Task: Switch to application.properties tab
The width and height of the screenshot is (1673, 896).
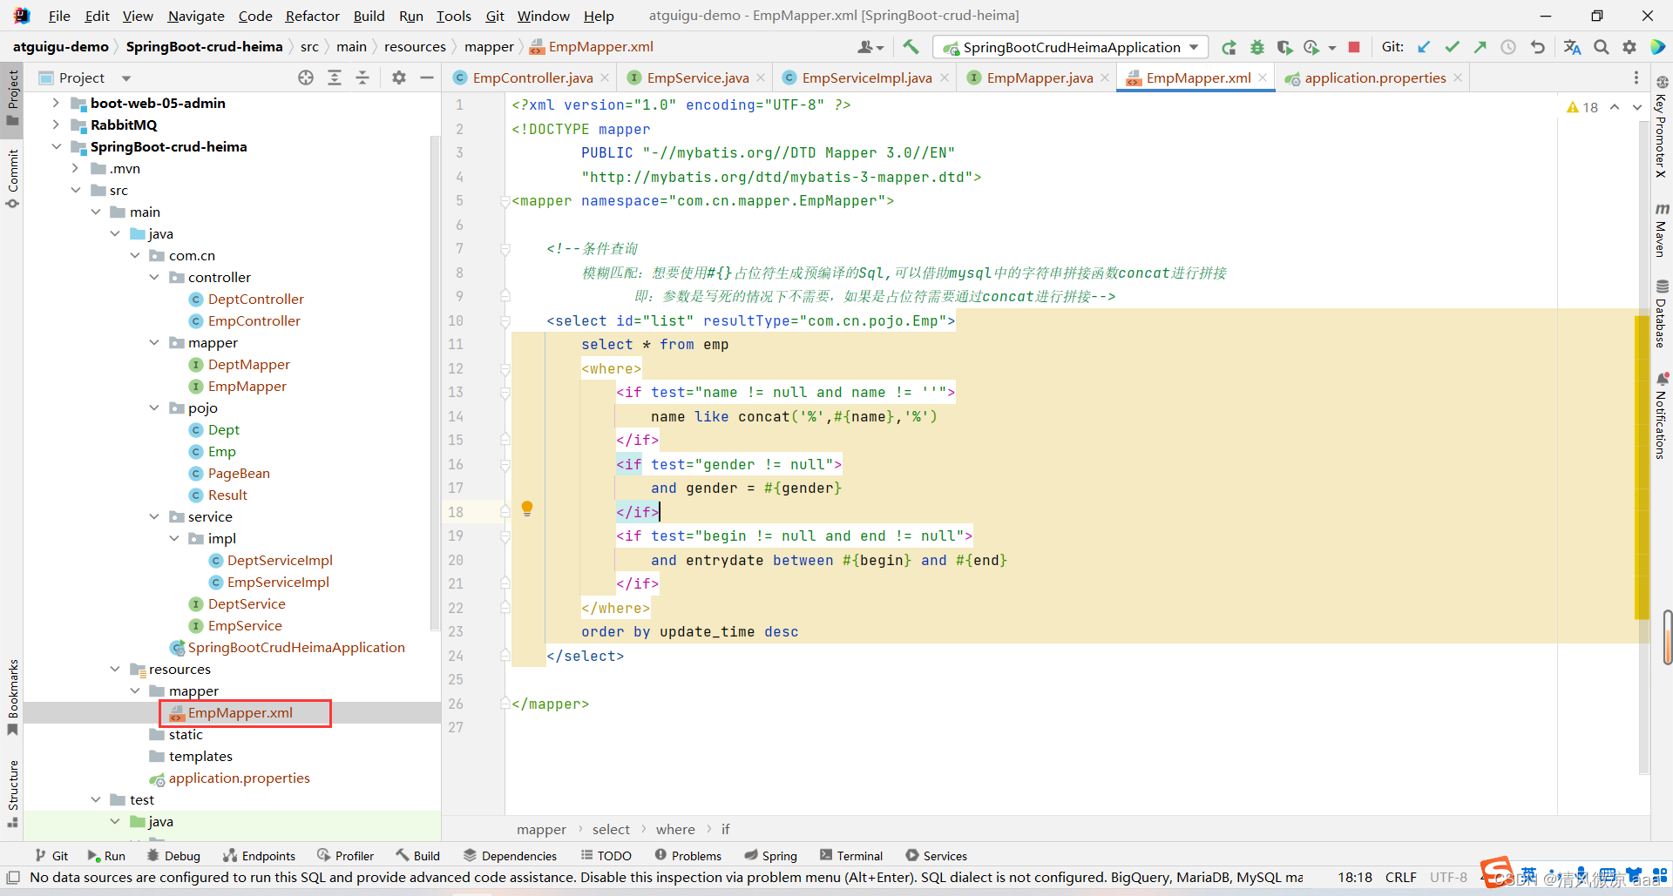Action: [1375, 77]
